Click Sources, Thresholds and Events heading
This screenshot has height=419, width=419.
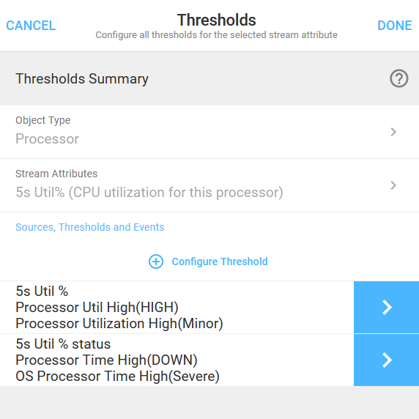(x=90, y=227)
